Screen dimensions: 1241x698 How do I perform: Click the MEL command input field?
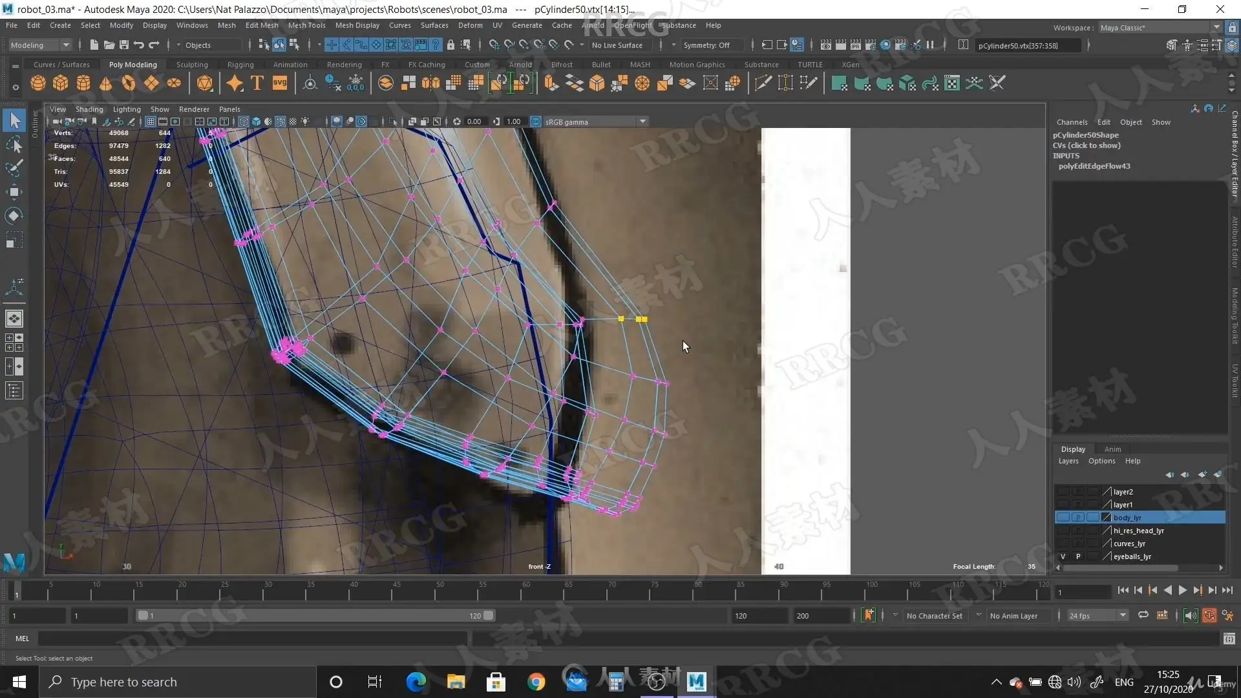(252, 639)
